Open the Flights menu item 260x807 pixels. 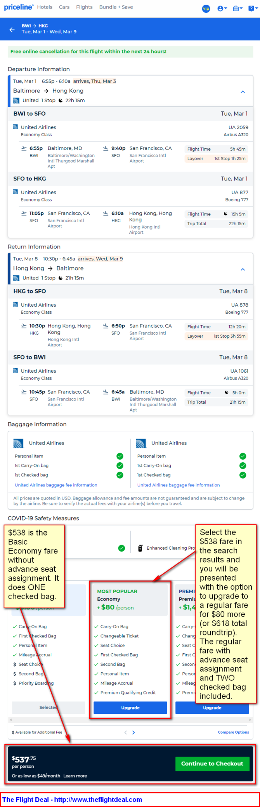(x=84, y=7)
